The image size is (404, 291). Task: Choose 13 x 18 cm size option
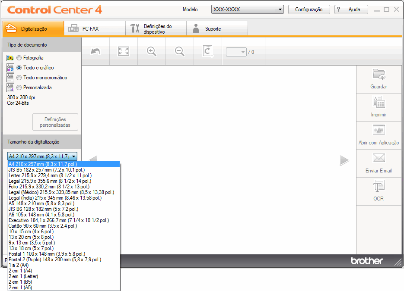[x=64, y=248]
